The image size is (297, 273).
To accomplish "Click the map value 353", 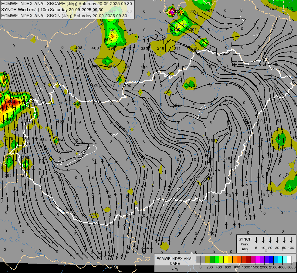I will 111,67.
